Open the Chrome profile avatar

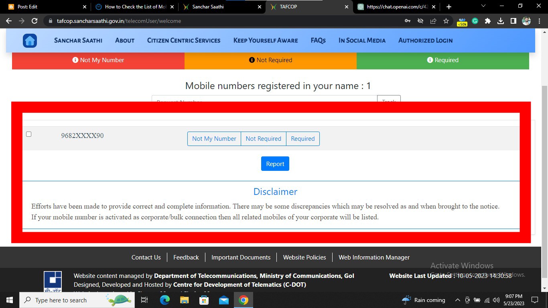click(526, 21)
